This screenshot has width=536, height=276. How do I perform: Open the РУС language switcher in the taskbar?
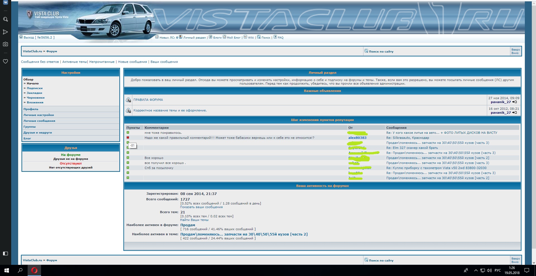(x=497, y=270)
